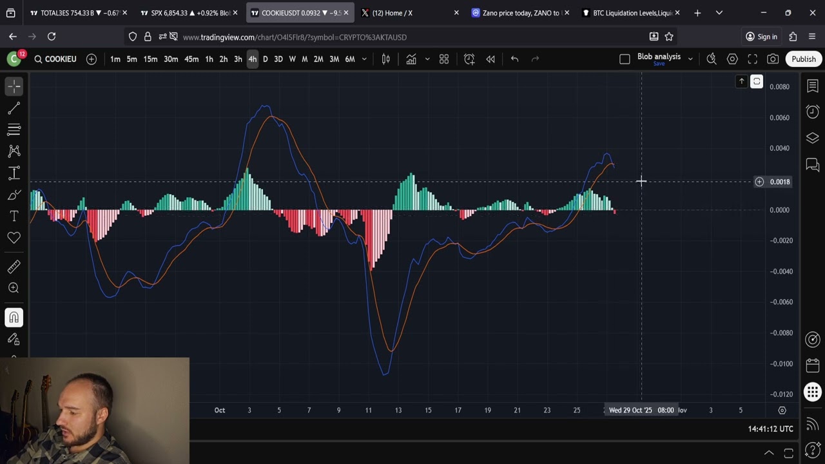Take a chart snapshot with camera icon

click(773, 59)
